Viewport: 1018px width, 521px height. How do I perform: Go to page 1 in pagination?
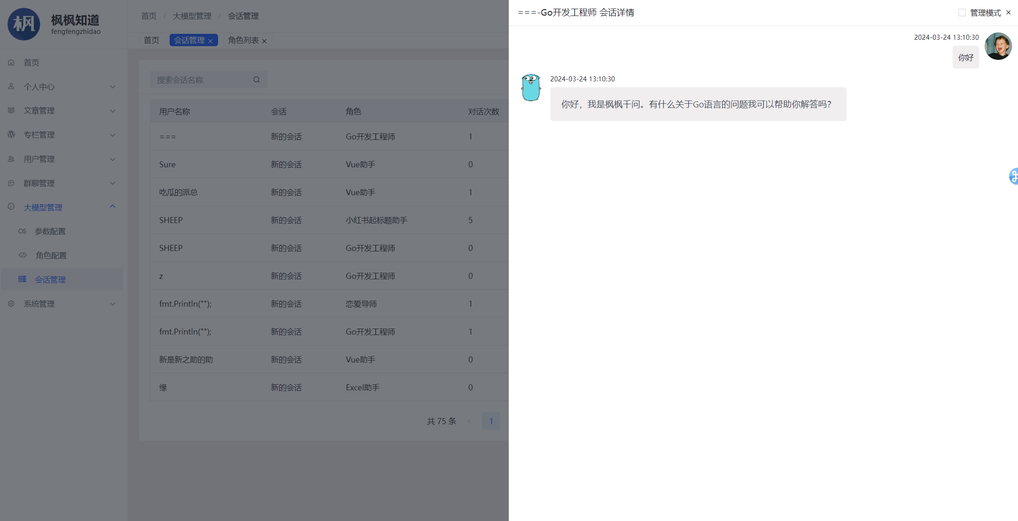click(x=491, y=421)
